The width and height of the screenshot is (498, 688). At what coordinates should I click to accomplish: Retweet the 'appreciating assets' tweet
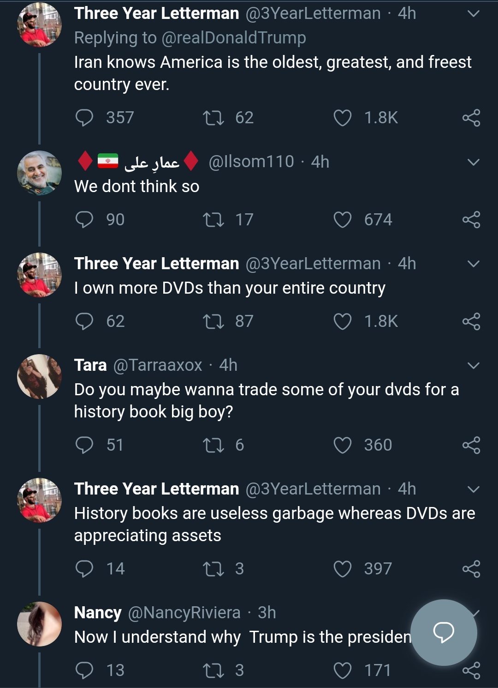(213, 569)
